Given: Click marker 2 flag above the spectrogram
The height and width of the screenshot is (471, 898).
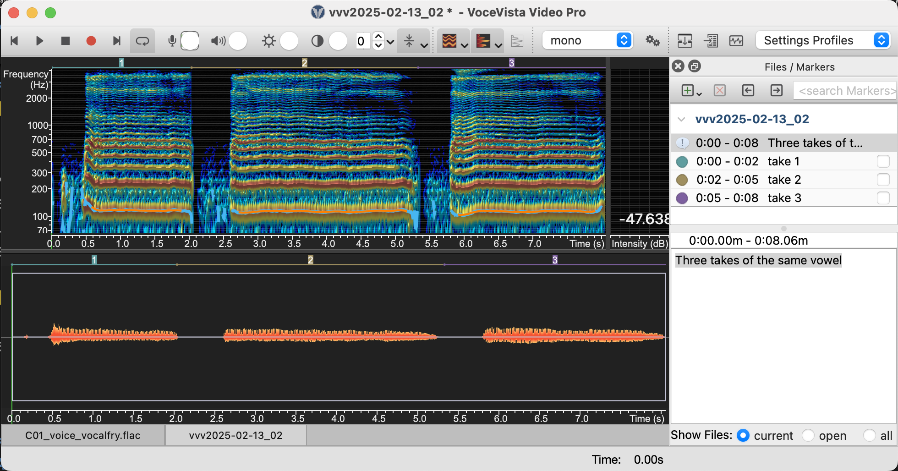Looking at the screenshot, I should tap(304, 63).
